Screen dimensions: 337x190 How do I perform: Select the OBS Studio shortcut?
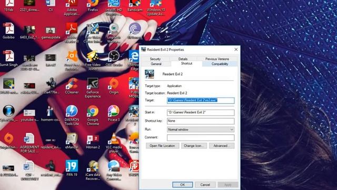[x=114, y=59]
